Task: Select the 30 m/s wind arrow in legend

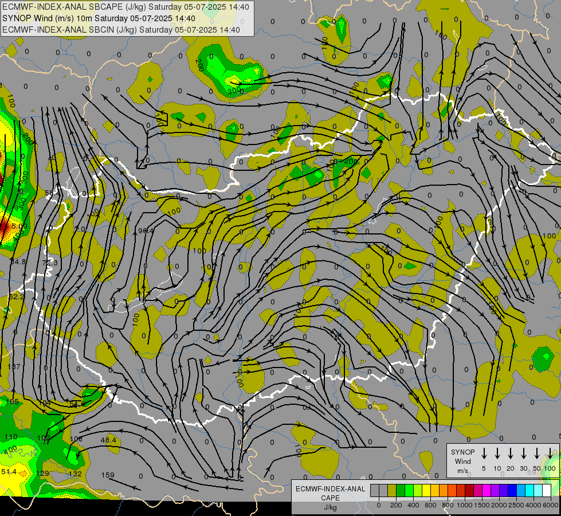Action: pyautogui.click(x=523, y=453)
